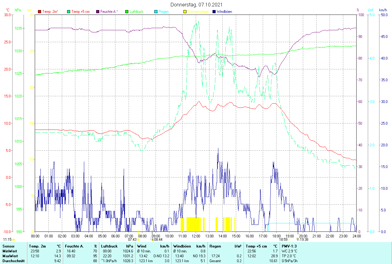Click the Regen legend label
Viewport: 392px width, 264px height.
coord(164,12)
